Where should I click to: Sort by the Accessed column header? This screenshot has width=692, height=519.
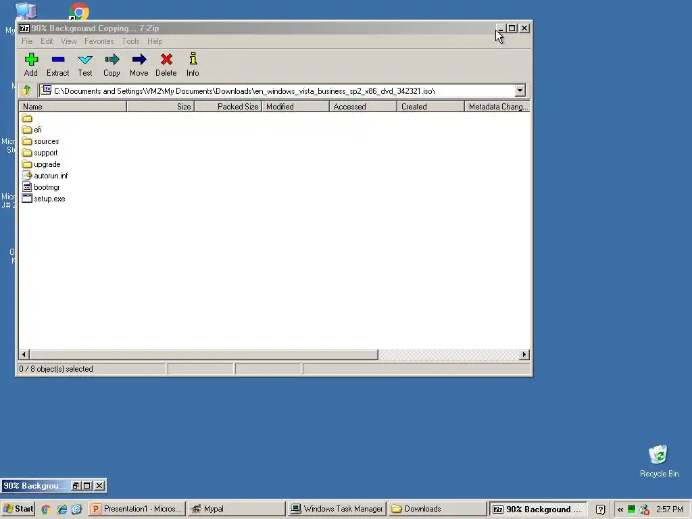click(x=363, y=106)
